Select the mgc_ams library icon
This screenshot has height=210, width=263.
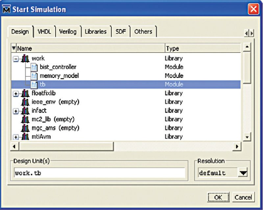coord(25,128)
